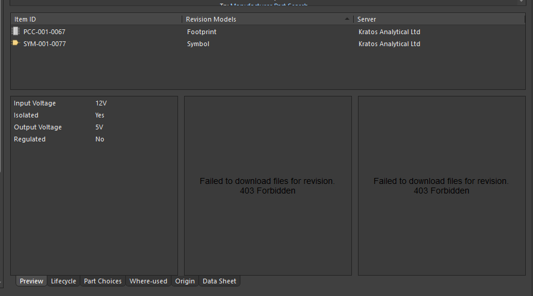This screenshot has width=533, height=296.
Task: Select the SYM-001-0077 item row
Action: 268,44
